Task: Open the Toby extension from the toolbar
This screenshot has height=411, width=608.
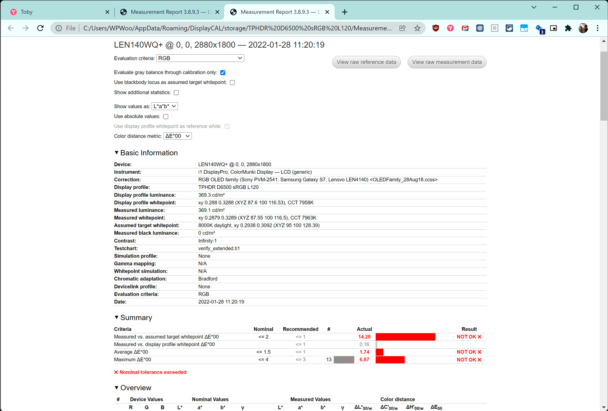Action: point(450,28)
